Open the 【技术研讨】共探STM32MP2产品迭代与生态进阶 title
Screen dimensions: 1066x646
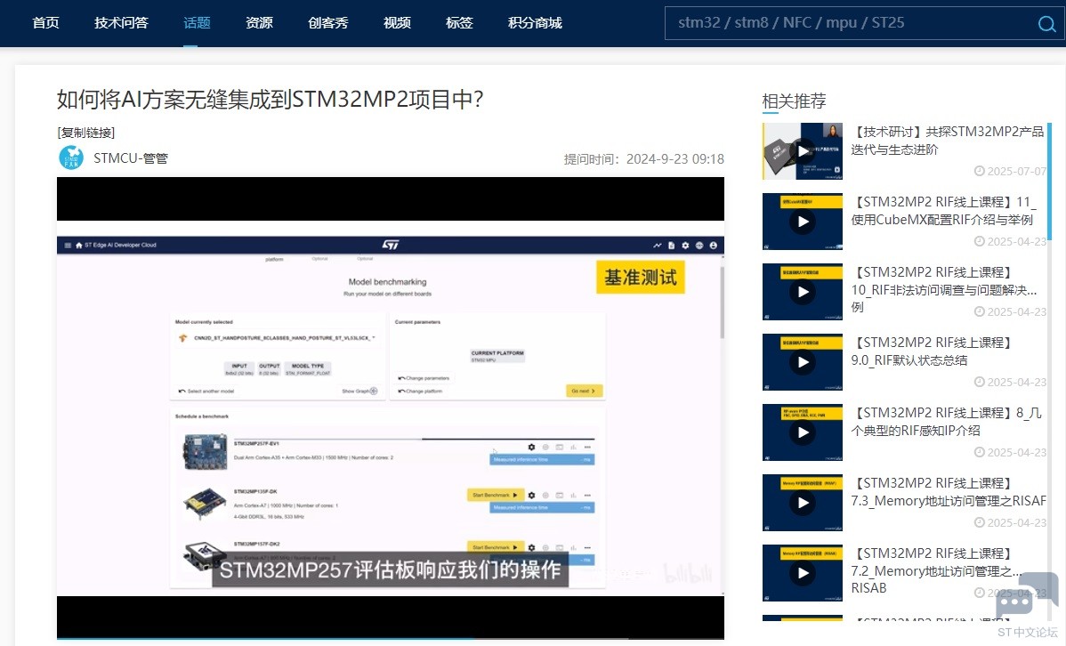coord(947,140)
